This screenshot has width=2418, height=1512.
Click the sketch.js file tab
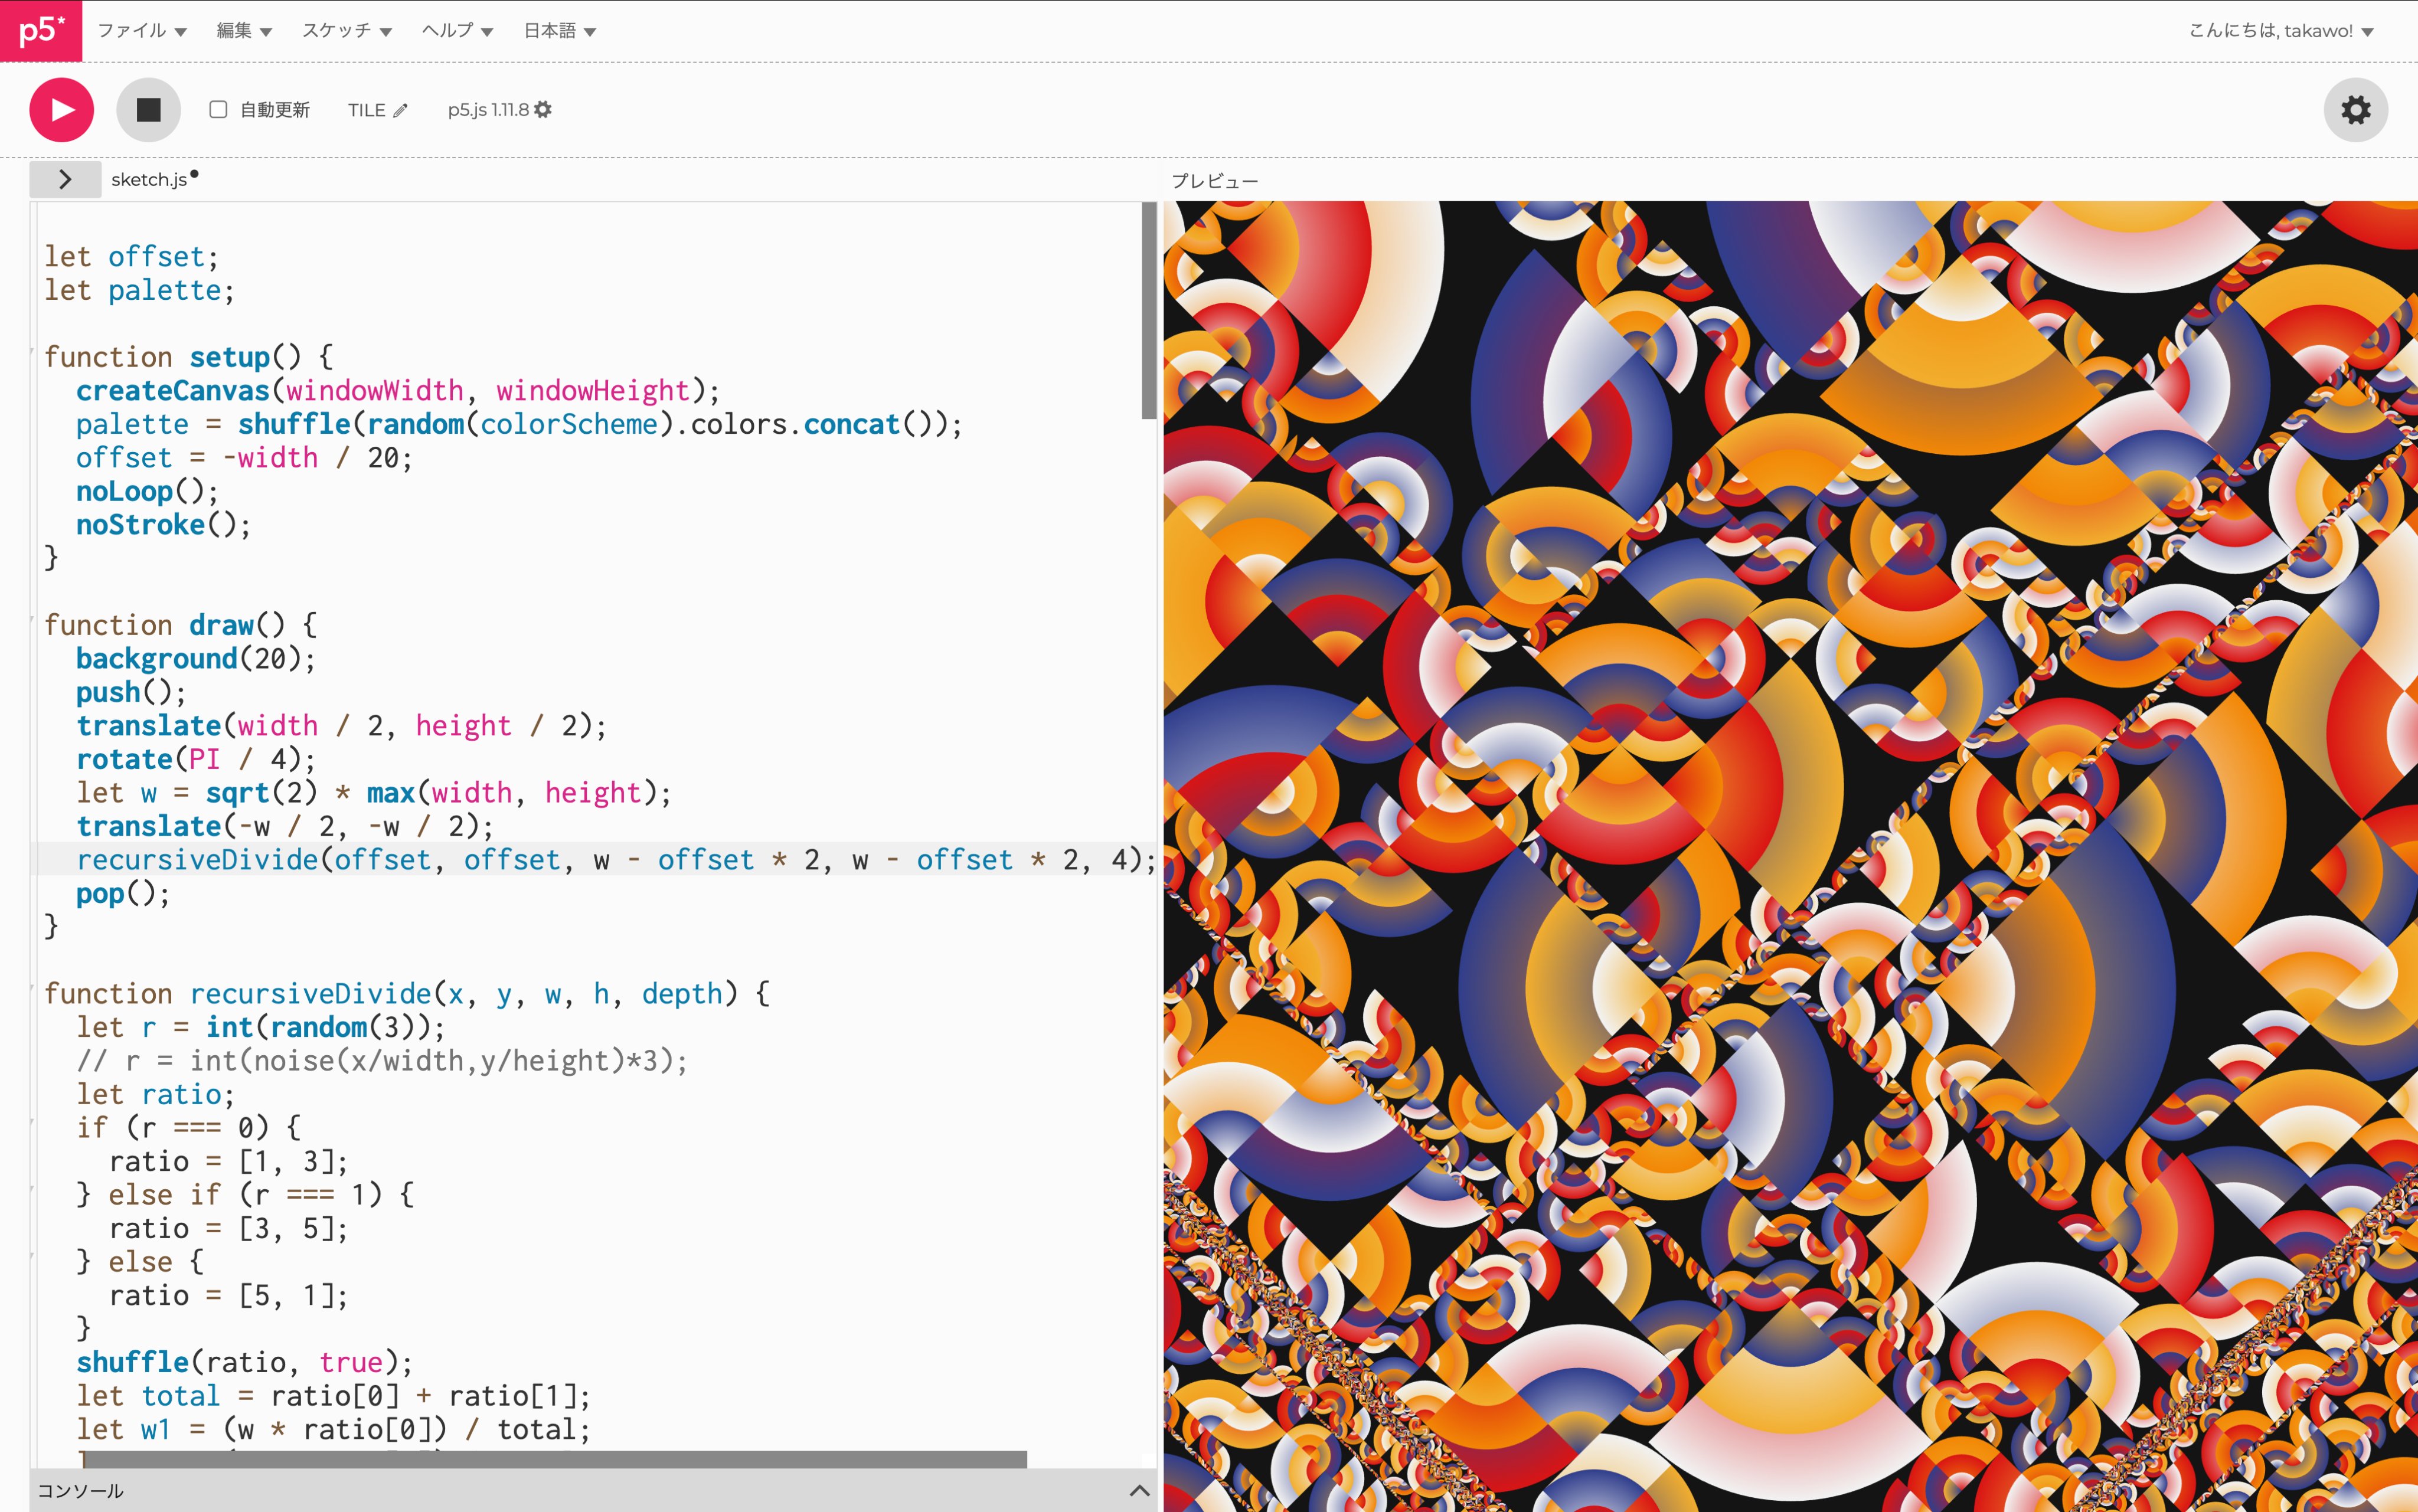pos(149,180)
